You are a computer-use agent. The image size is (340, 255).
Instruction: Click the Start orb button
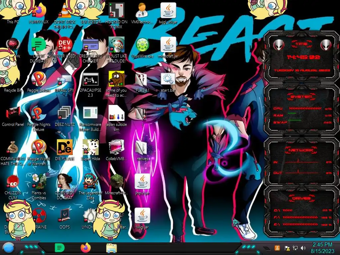tap(8, 248)
